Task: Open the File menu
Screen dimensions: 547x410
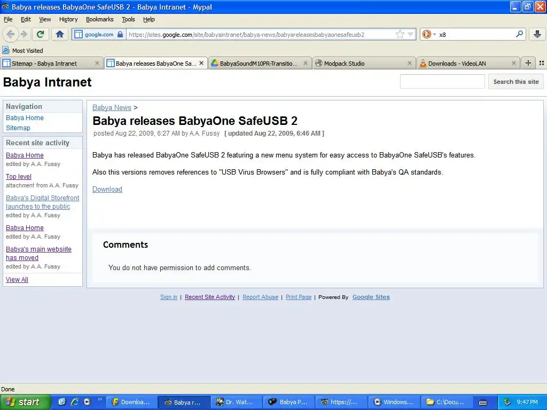Action: click(8, 19)
